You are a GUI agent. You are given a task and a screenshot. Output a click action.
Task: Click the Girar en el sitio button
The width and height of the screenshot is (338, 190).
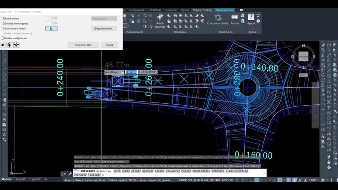(83, 45)
